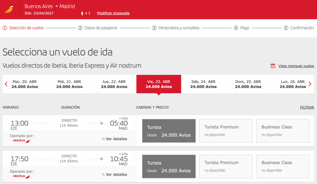Open Ver detalles for 17:50 flight
Viewport: 317px width, 184px height.
click(x=115, y=174)
